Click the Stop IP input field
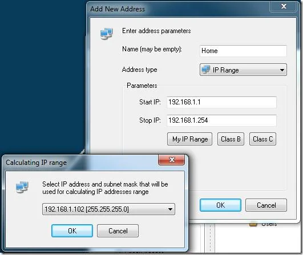 click(x=221, y=120)
